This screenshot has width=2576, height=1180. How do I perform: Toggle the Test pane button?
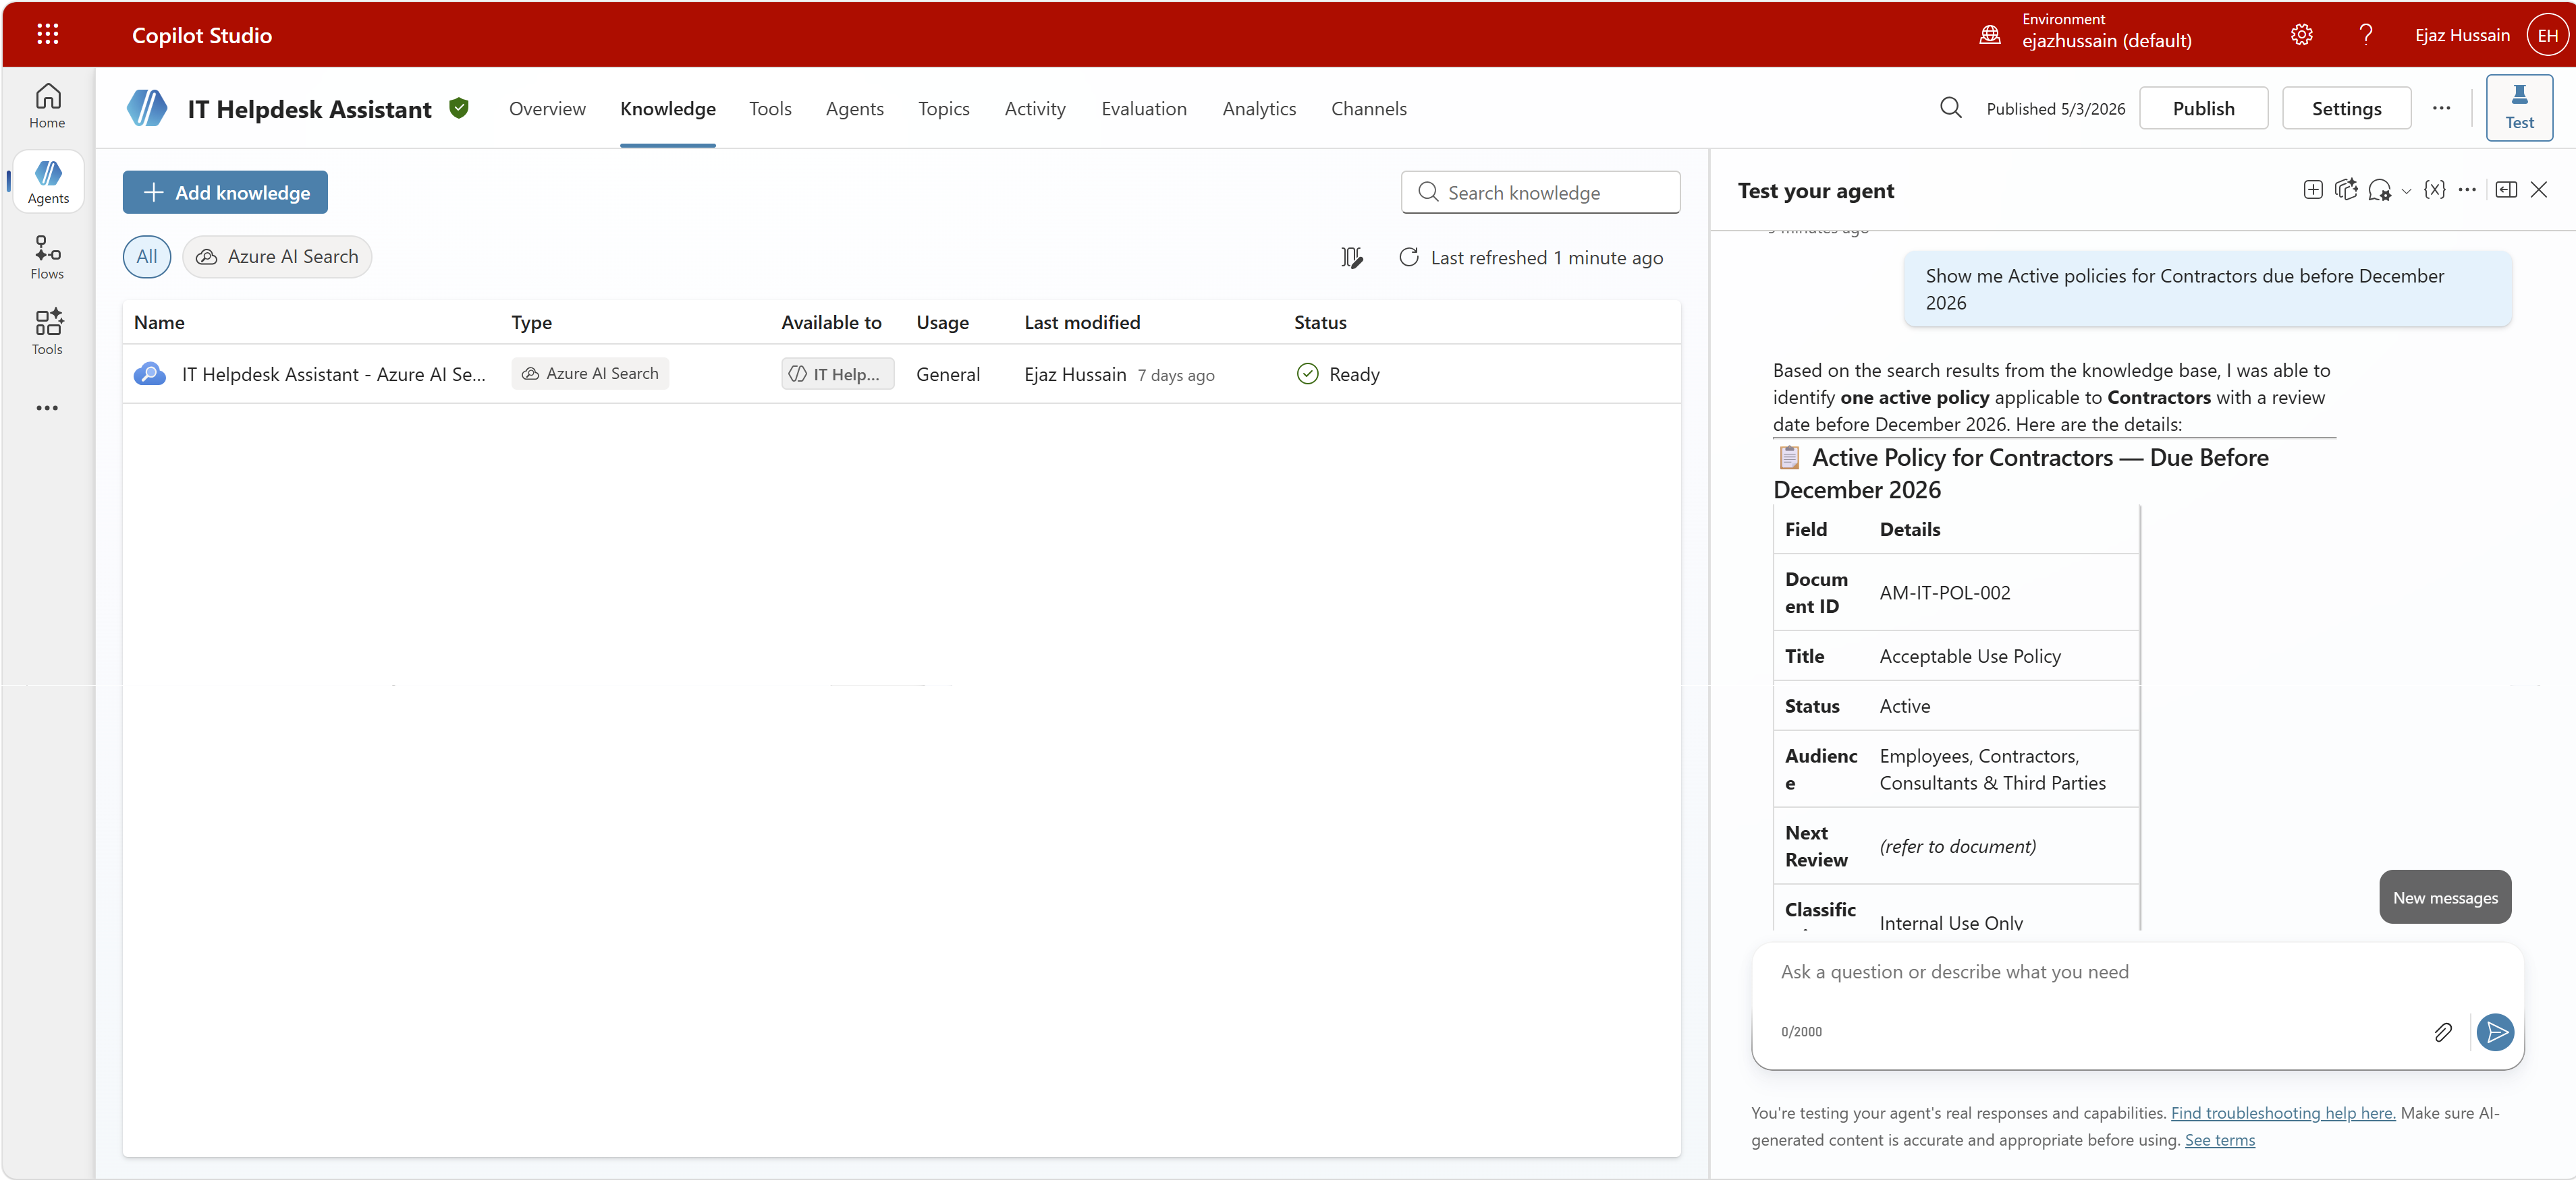pyautogui.click(x=2519, y=108)
